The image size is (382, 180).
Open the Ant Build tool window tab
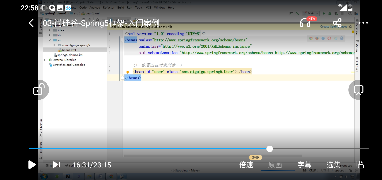(357, 64)
